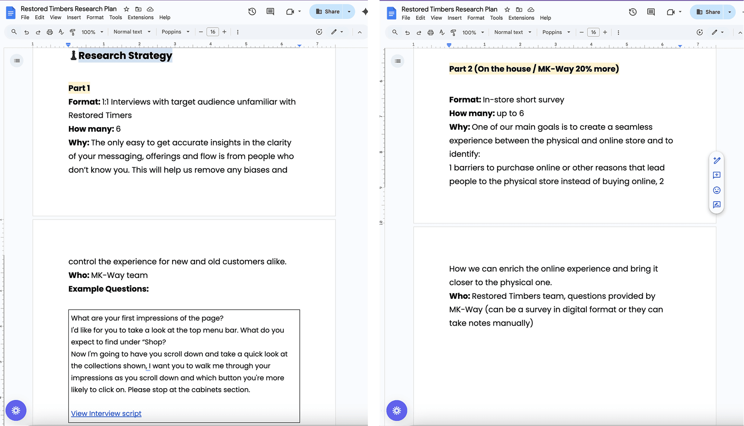744x426 pixels.
Task: Click the purple assistant button in right window
Action: click(x=397, y=410)
